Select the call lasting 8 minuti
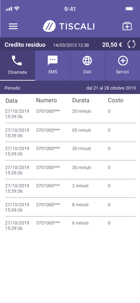 tap(70, 207)
